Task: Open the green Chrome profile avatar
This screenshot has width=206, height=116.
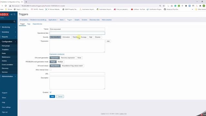Action: pyautogui.click(x=204, y=6)
